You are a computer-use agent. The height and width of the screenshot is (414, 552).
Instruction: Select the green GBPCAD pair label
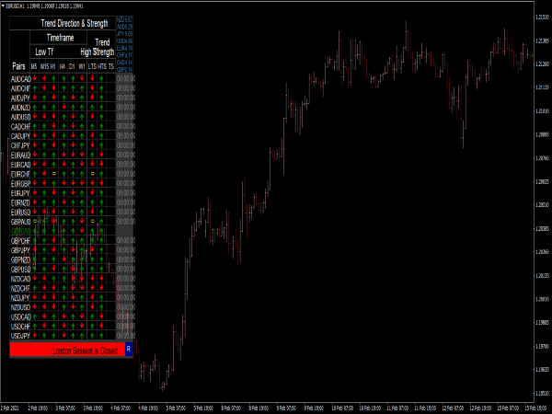click(x=21, y=231)
